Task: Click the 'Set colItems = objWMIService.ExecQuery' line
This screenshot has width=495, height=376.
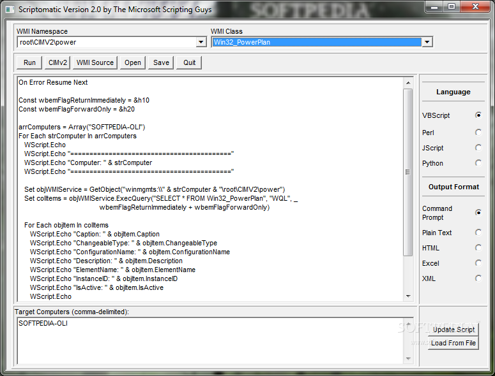Action: (x=161, y=198)
